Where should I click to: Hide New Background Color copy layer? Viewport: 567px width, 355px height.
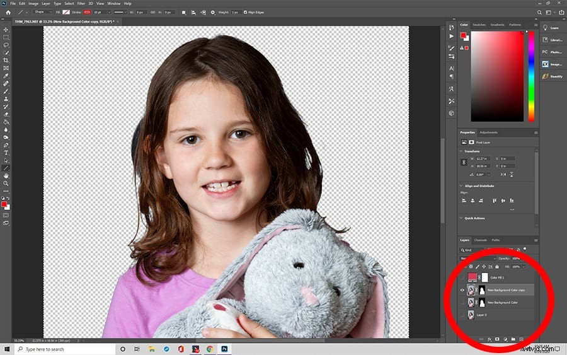click(462, 290)
